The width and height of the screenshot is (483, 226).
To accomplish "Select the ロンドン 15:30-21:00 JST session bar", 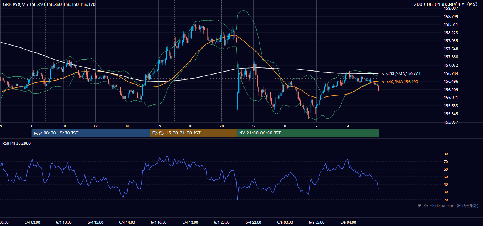I will tap(194, 133).
